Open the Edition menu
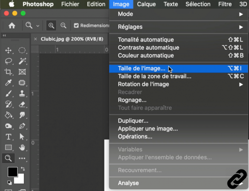Screen dimensions: 249x191 coord(96,4)
